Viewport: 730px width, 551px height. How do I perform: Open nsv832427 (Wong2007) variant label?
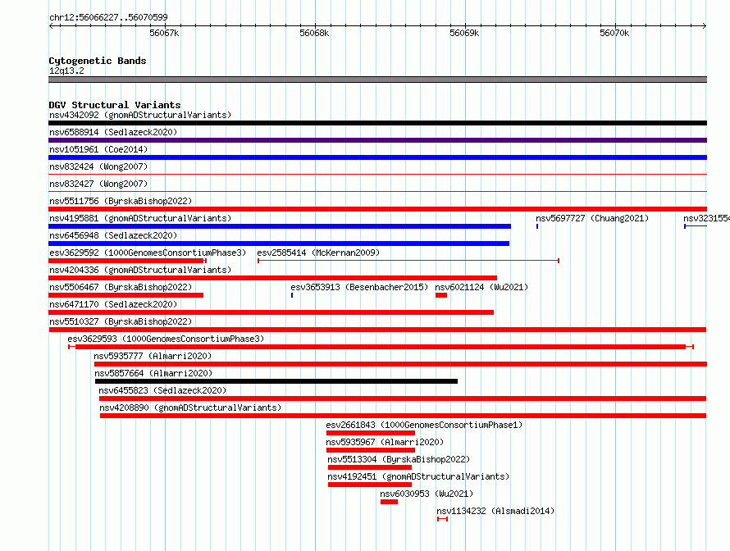[98, 184]
